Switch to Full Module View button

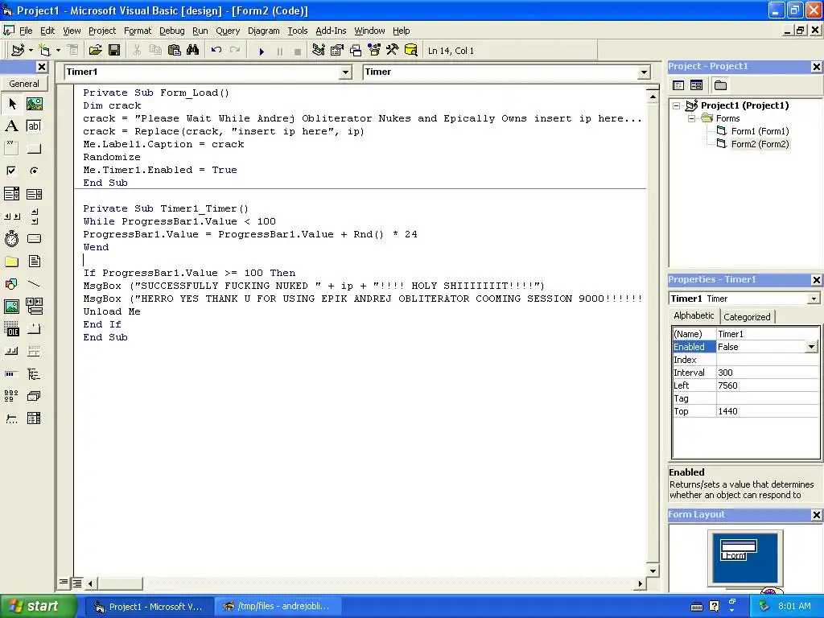(x=76, y=583)
